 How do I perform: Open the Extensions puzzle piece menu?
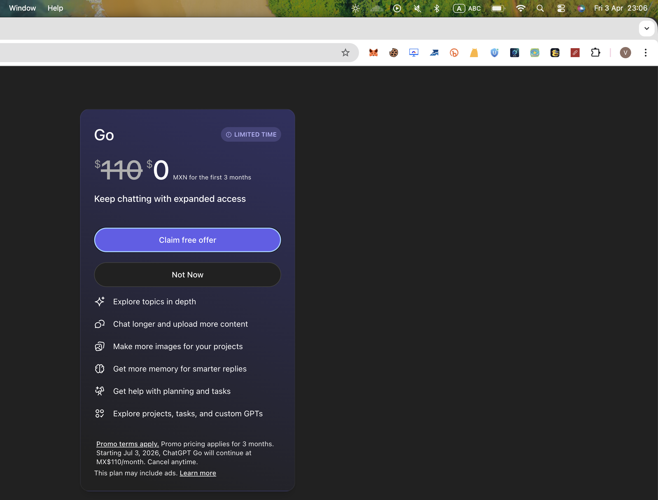pyautogui.click(x=595, y=53)
